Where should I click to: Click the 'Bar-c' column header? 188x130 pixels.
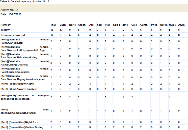(72, 25)
